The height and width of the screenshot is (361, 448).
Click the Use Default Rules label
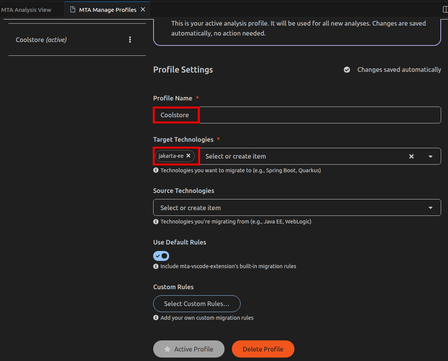click(180, 242)
